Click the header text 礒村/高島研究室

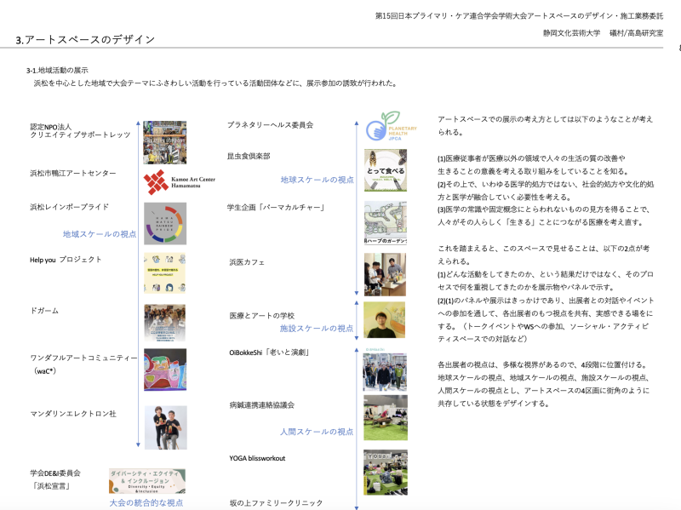(x=636, y=33)
